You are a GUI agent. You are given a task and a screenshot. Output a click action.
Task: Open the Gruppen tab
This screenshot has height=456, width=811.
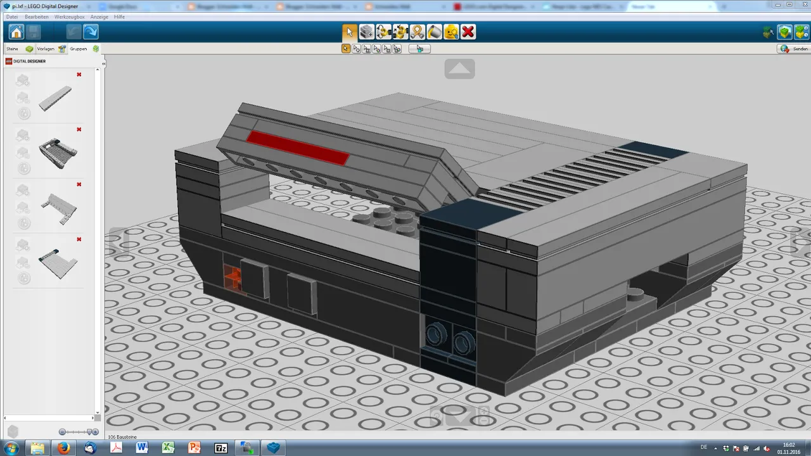pos(84,49)
